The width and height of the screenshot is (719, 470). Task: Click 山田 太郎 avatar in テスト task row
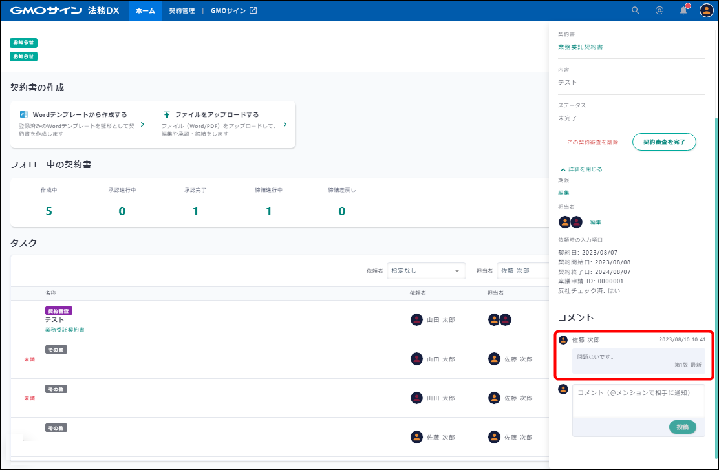(417, 319)
